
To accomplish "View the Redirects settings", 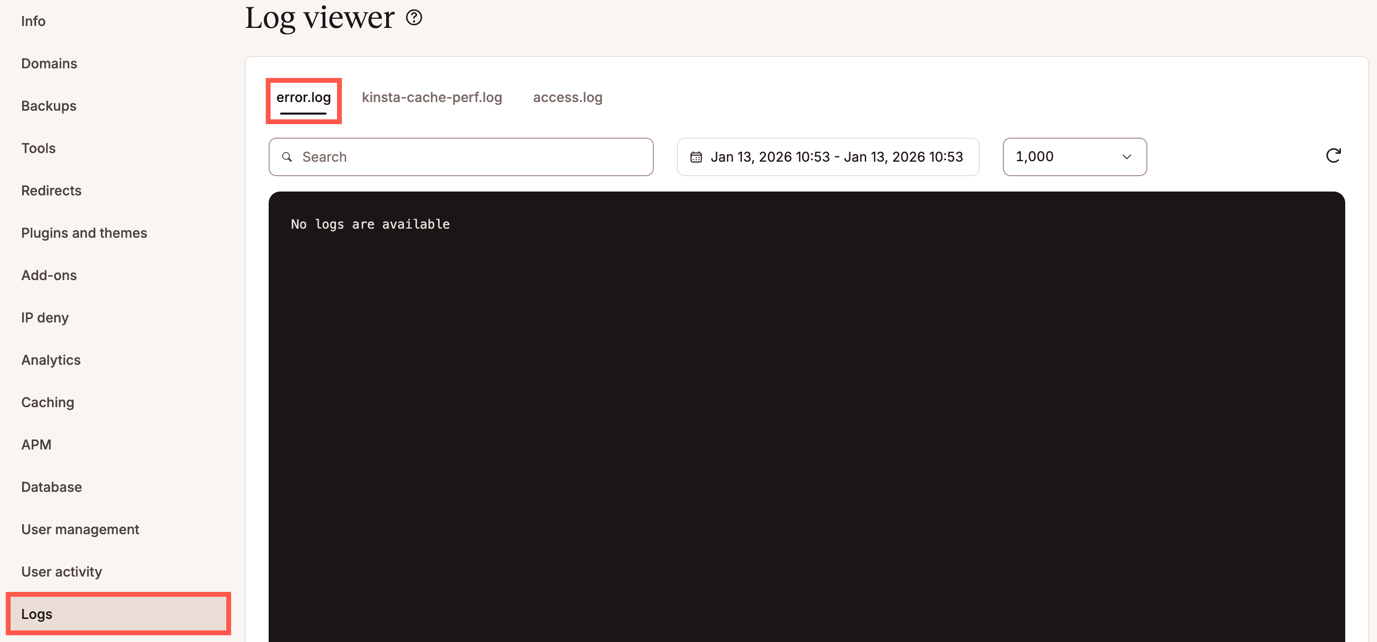I will pos(52,190).
